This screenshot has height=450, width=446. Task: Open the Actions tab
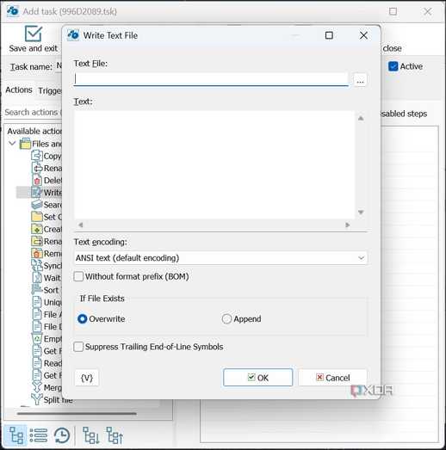click(19, 89)
